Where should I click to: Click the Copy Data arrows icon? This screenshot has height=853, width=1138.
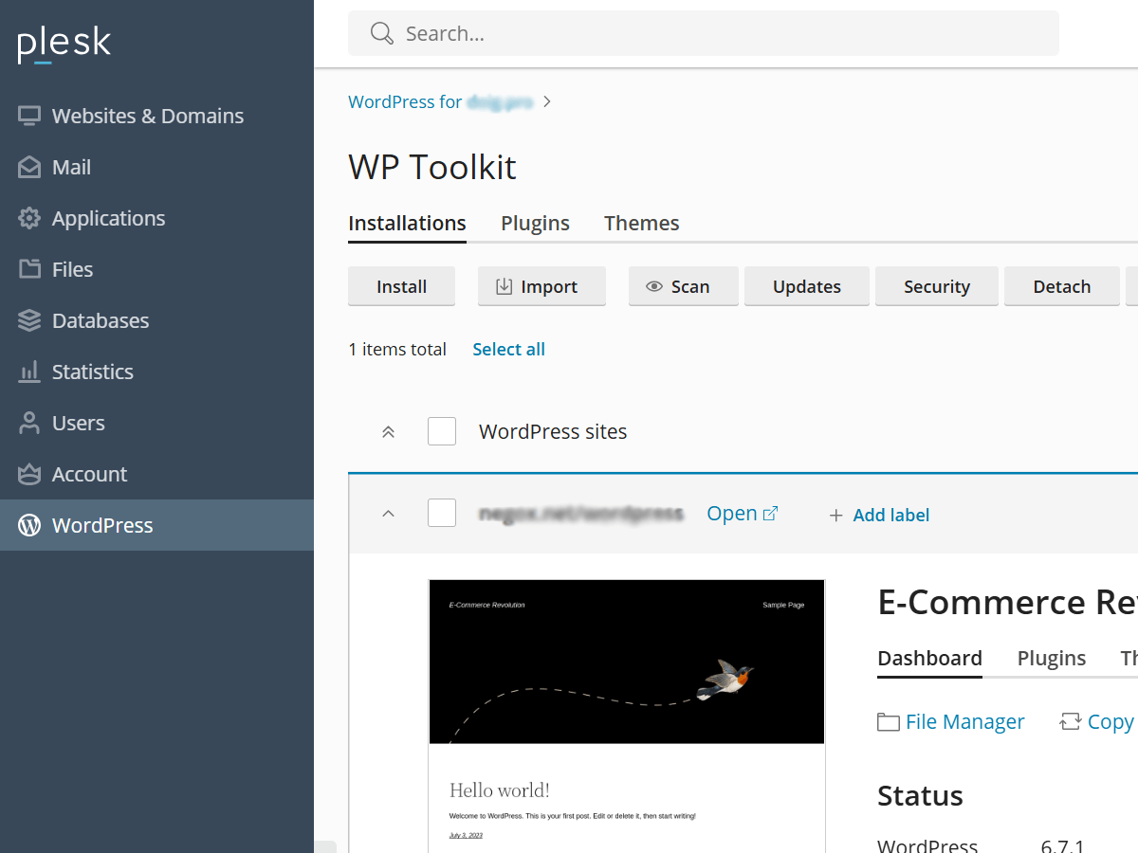click(1071, 722)
